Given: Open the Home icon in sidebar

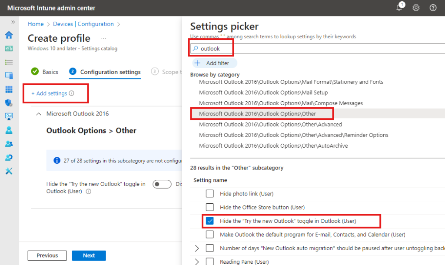Looking at the screenshot, I should click(x=9, y=35).
